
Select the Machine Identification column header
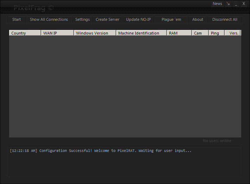click(x=141, y=33)
